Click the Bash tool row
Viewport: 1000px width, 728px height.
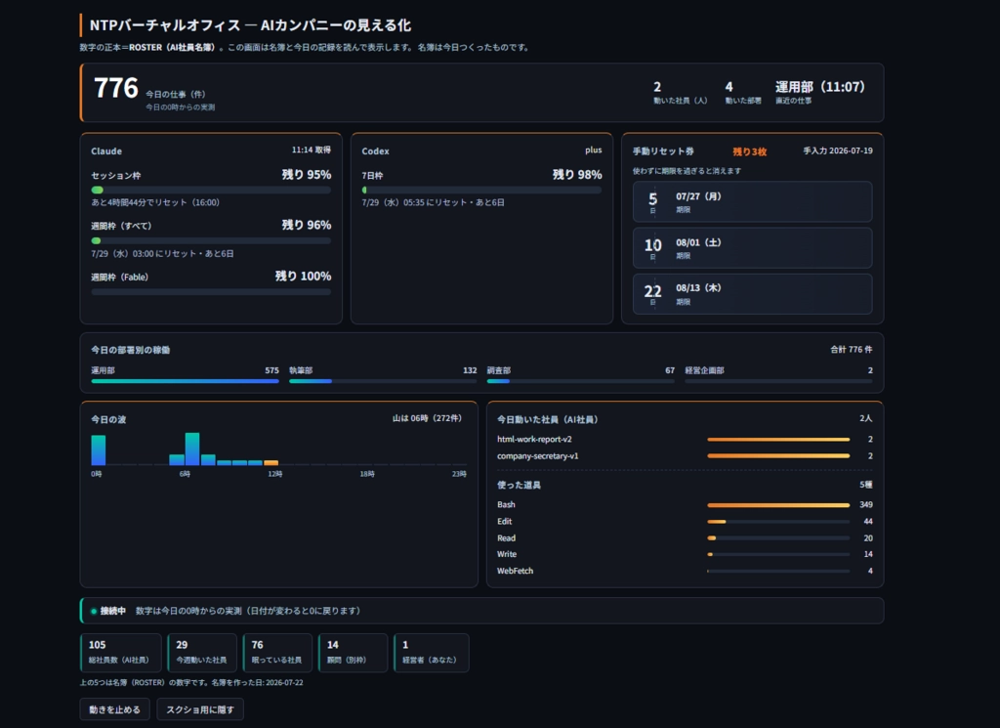pos(685,504)
